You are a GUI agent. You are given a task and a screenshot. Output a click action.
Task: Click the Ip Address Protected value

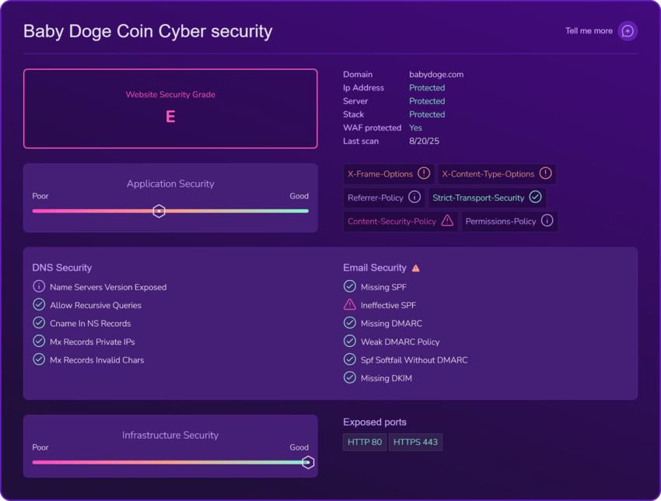pyautogui.click(x=427, y=88)
